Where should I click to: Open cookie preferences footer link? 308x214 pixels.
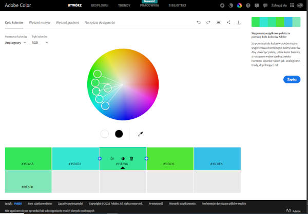point(224,204)
